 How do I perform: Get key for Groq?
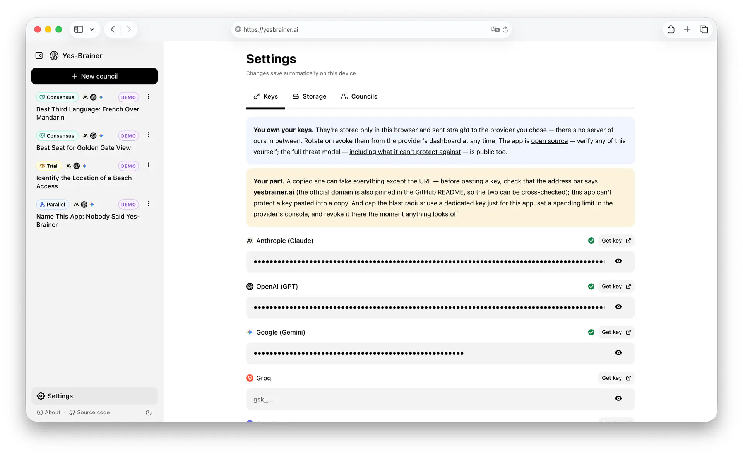pos(616,378)
